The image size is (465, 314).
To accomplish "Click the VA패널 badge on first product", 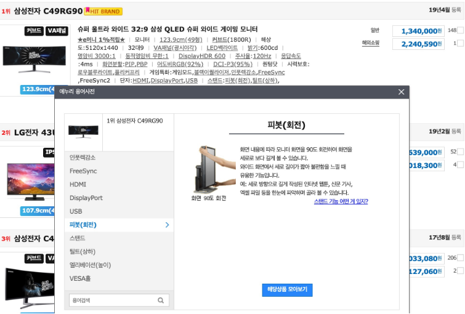I will [57, 31].
